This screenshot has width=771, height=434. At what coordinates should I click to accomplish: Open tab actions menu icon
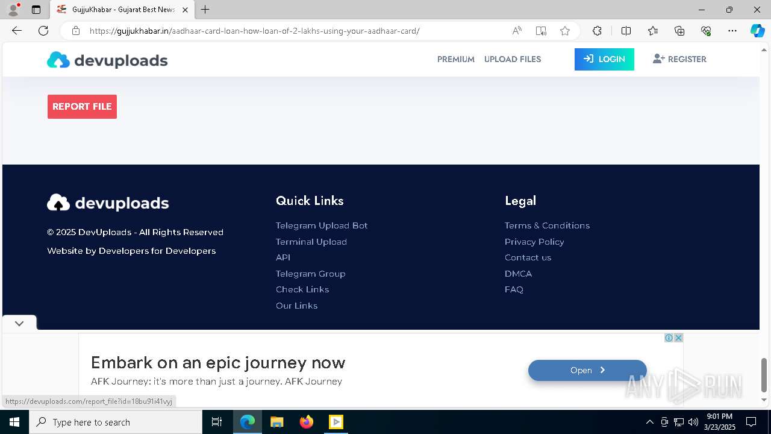36,10
